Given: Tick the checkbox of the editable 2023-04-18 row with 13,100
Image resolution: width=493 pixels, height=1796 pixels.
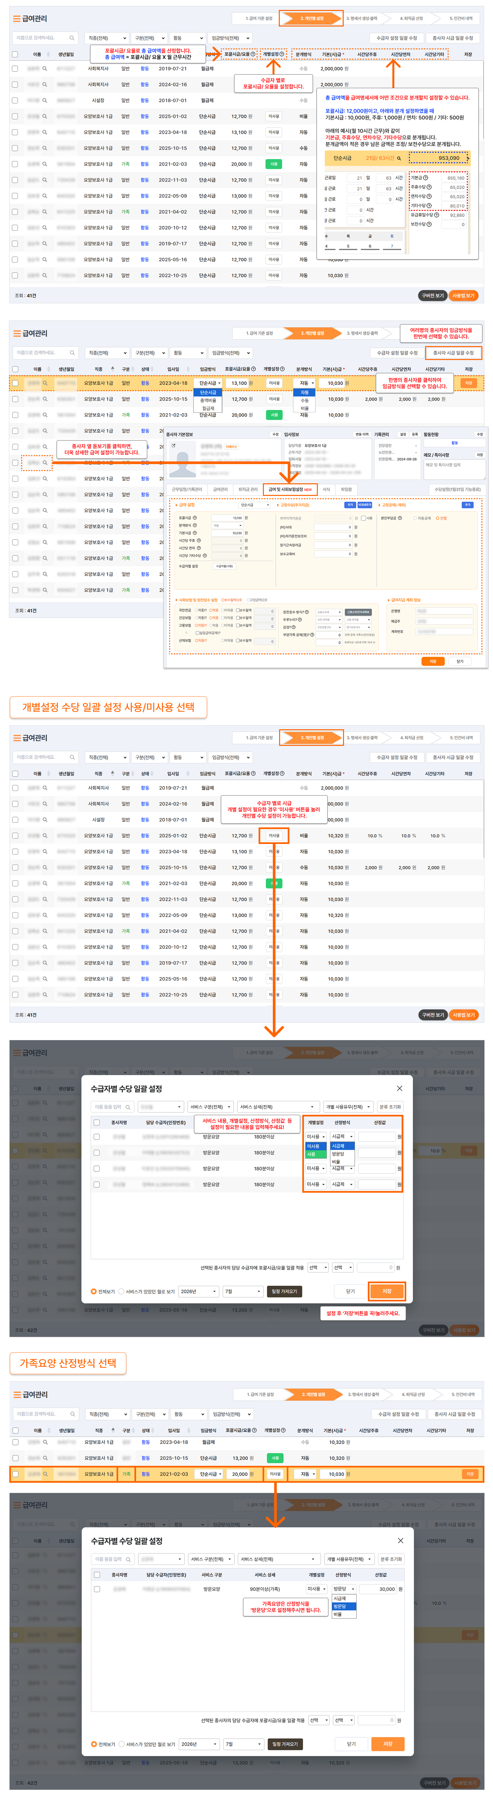Looking at the screenshot, I should point(15,383).
